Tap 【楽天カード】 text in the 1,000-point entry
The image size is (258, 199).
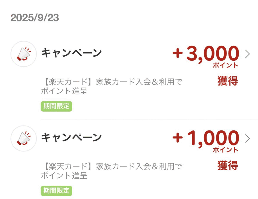68,166
